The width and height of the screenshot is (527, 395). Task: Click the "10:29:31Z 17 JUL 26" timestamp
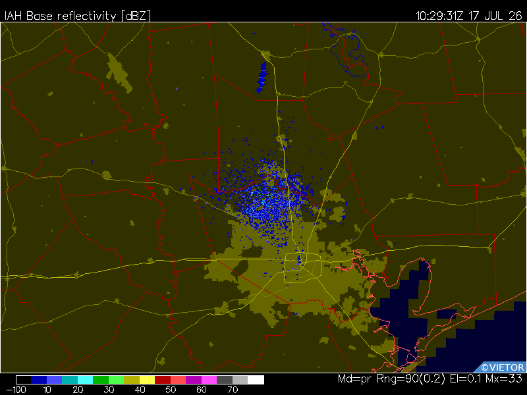[469, 16]
